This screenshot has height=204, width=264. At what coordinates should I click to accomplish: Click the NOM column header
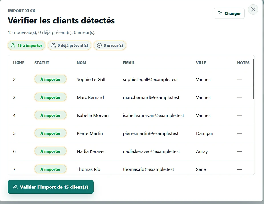pos(82,63)
